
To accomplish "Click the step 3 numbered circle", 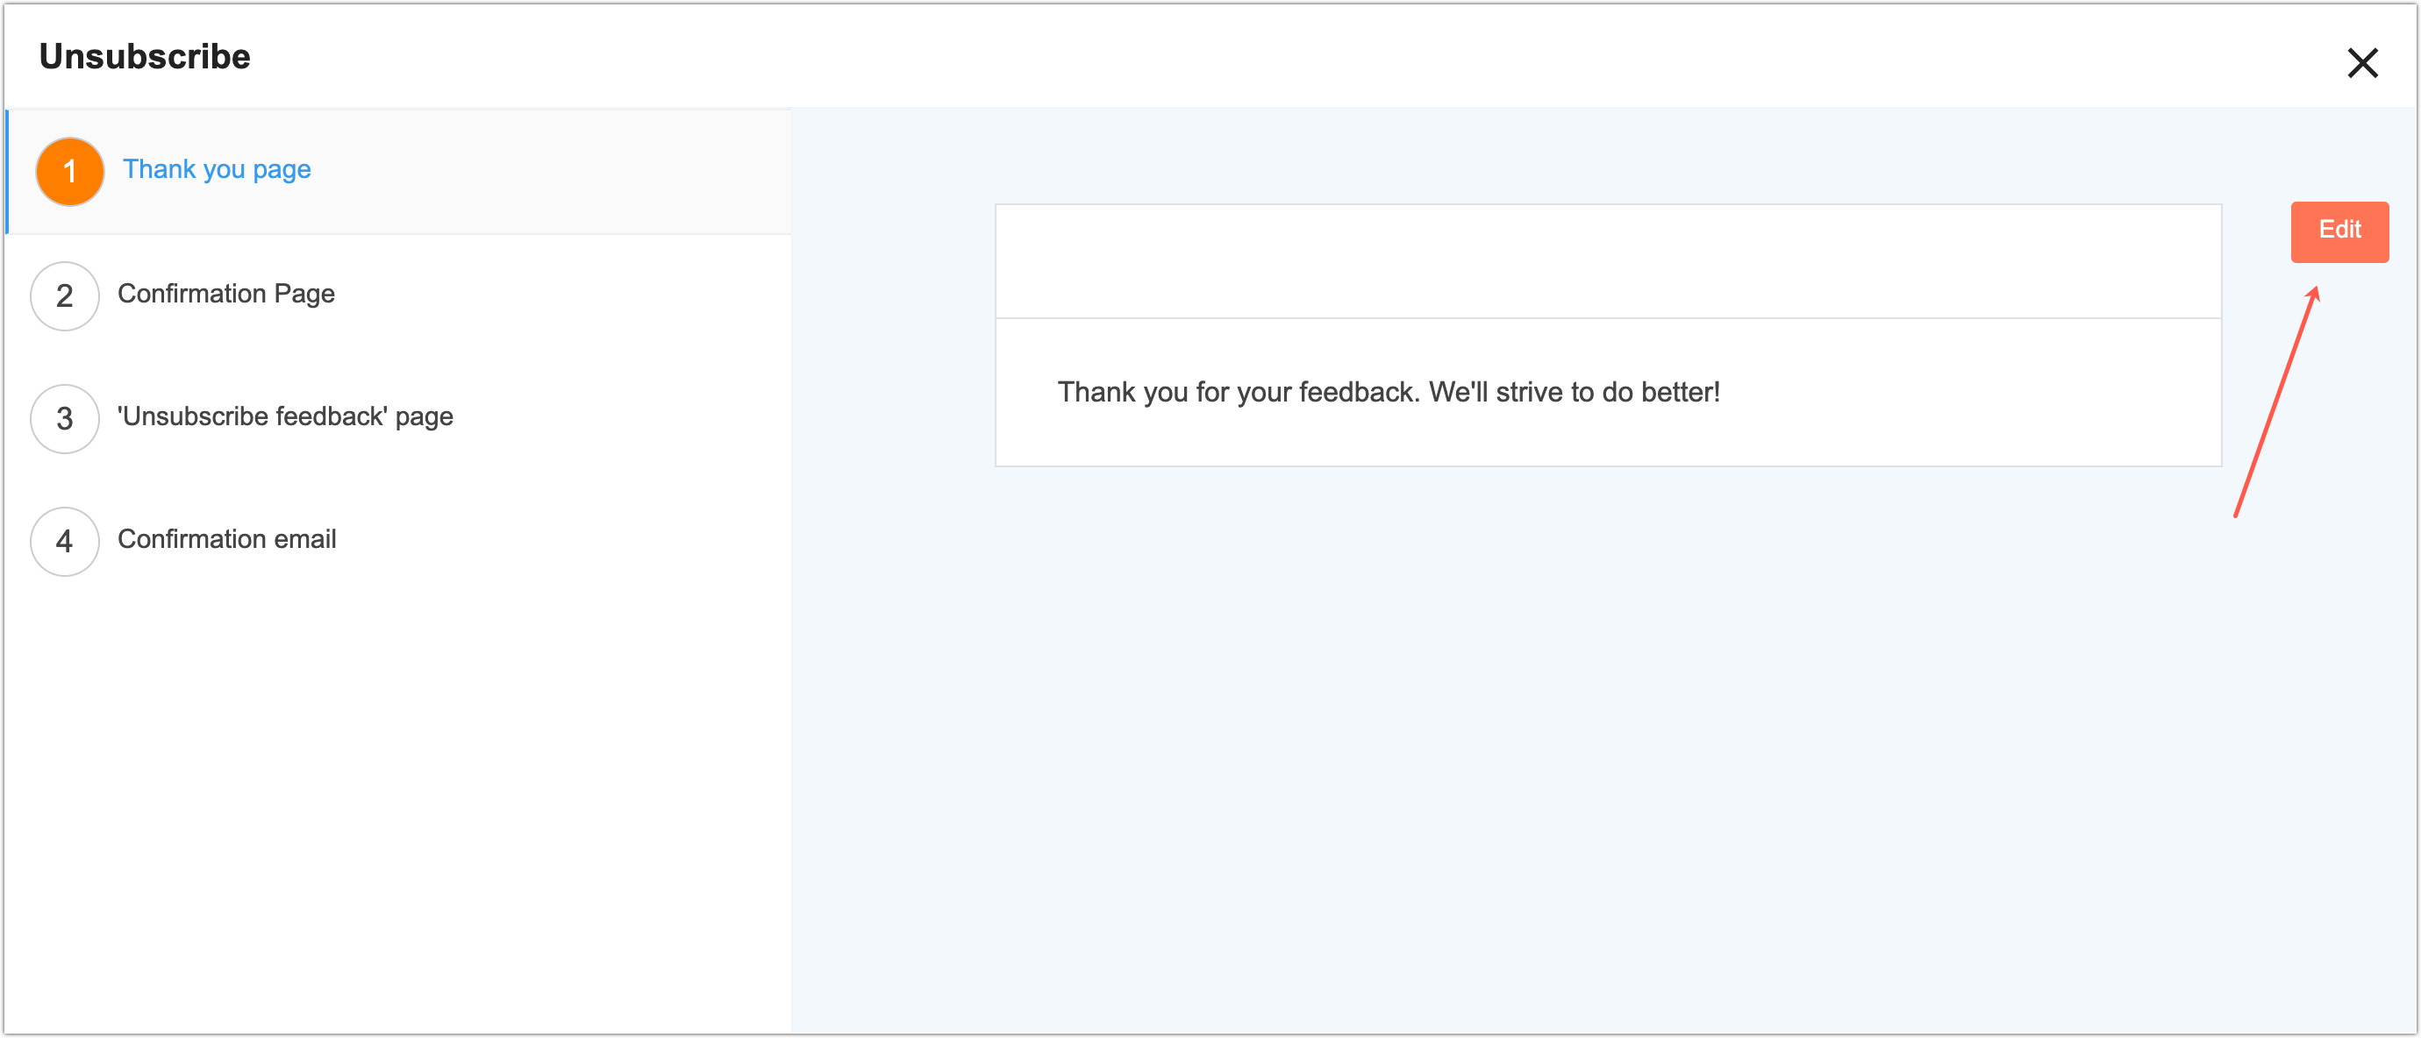I will [64, 418].
